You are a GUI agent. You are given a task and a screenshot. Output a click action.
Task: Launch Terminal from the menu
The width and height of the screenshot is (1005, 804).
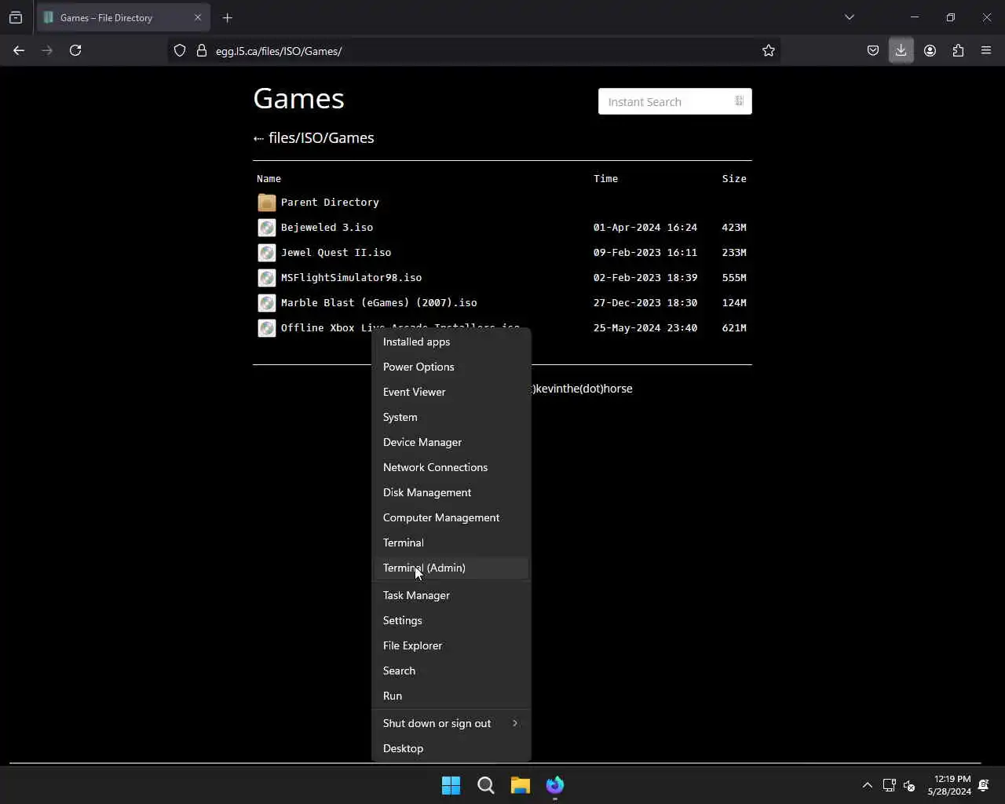[x=451, y=543]
